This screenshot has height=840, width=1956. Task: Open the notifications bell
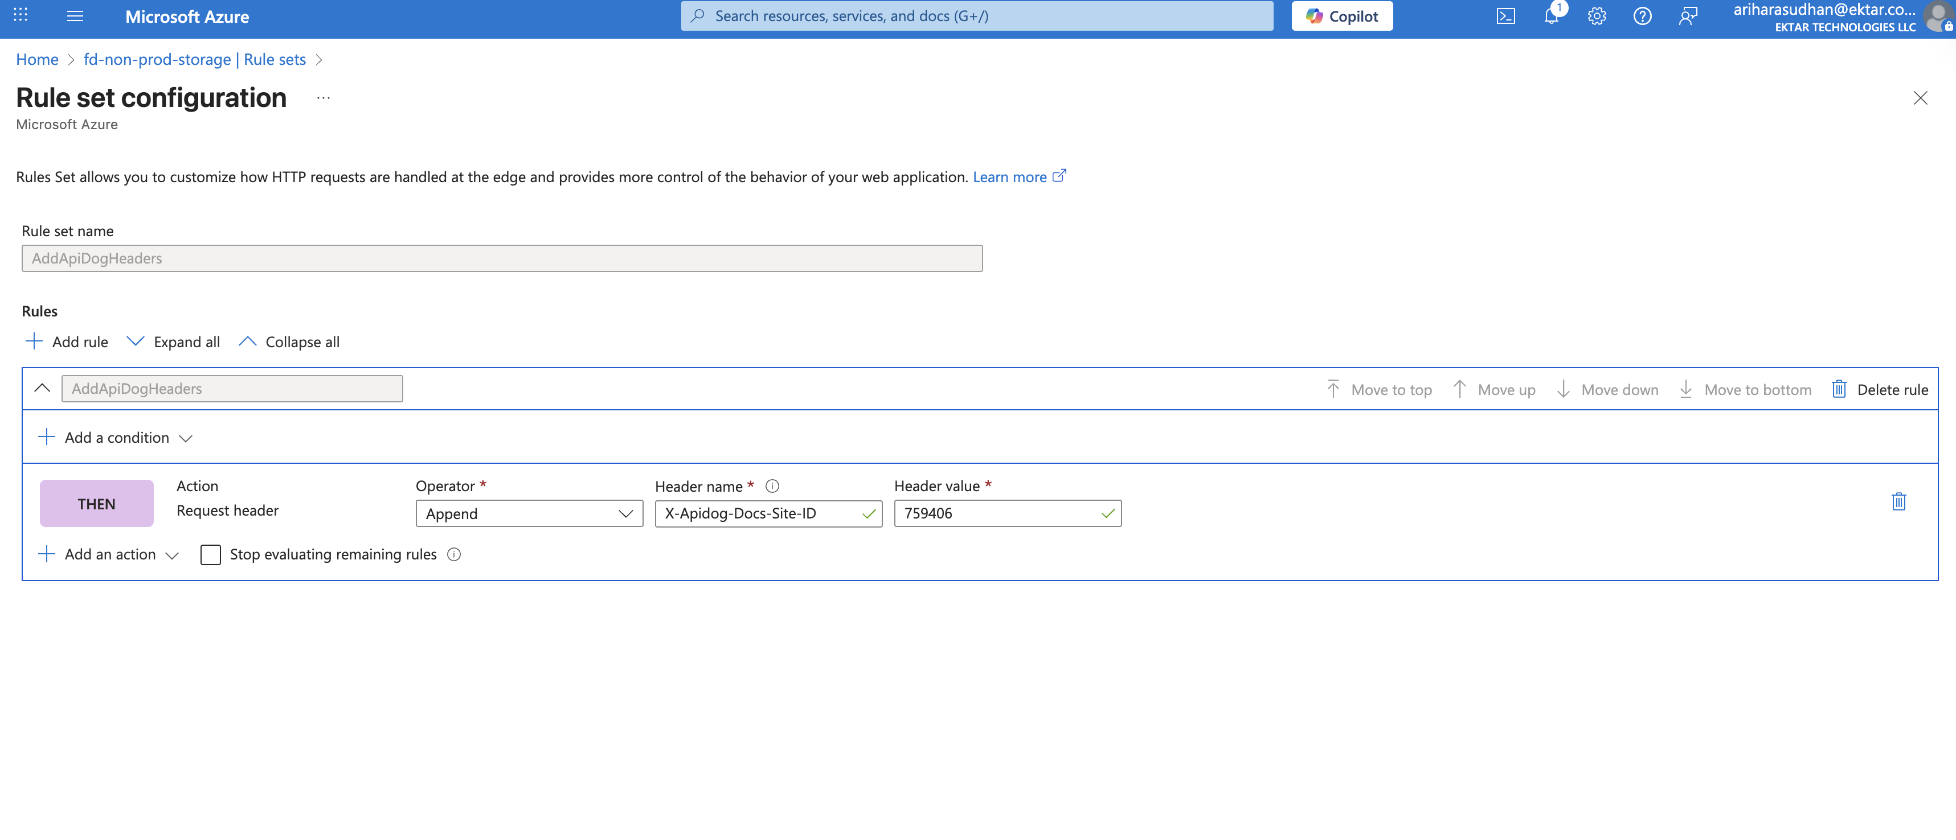tap(1550, 16)
